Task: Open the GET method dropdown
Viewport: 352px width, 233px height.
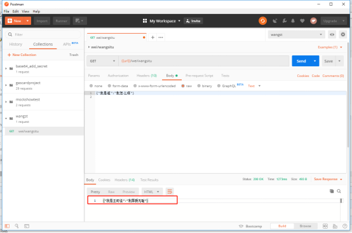Action: (x=102, y=61)
